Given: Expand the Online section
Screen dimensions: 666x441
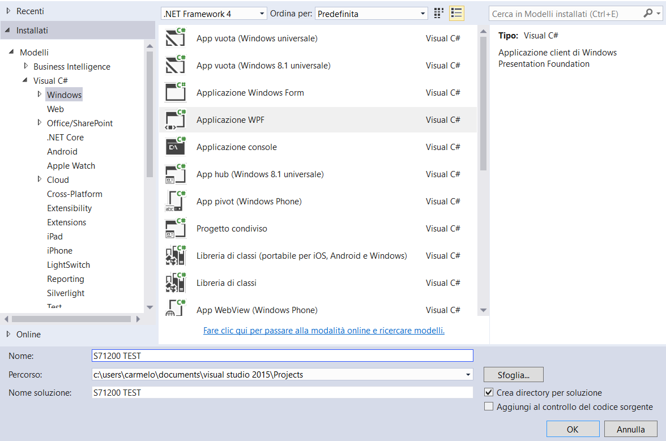Looking at the screenshot, I should 8,334.
